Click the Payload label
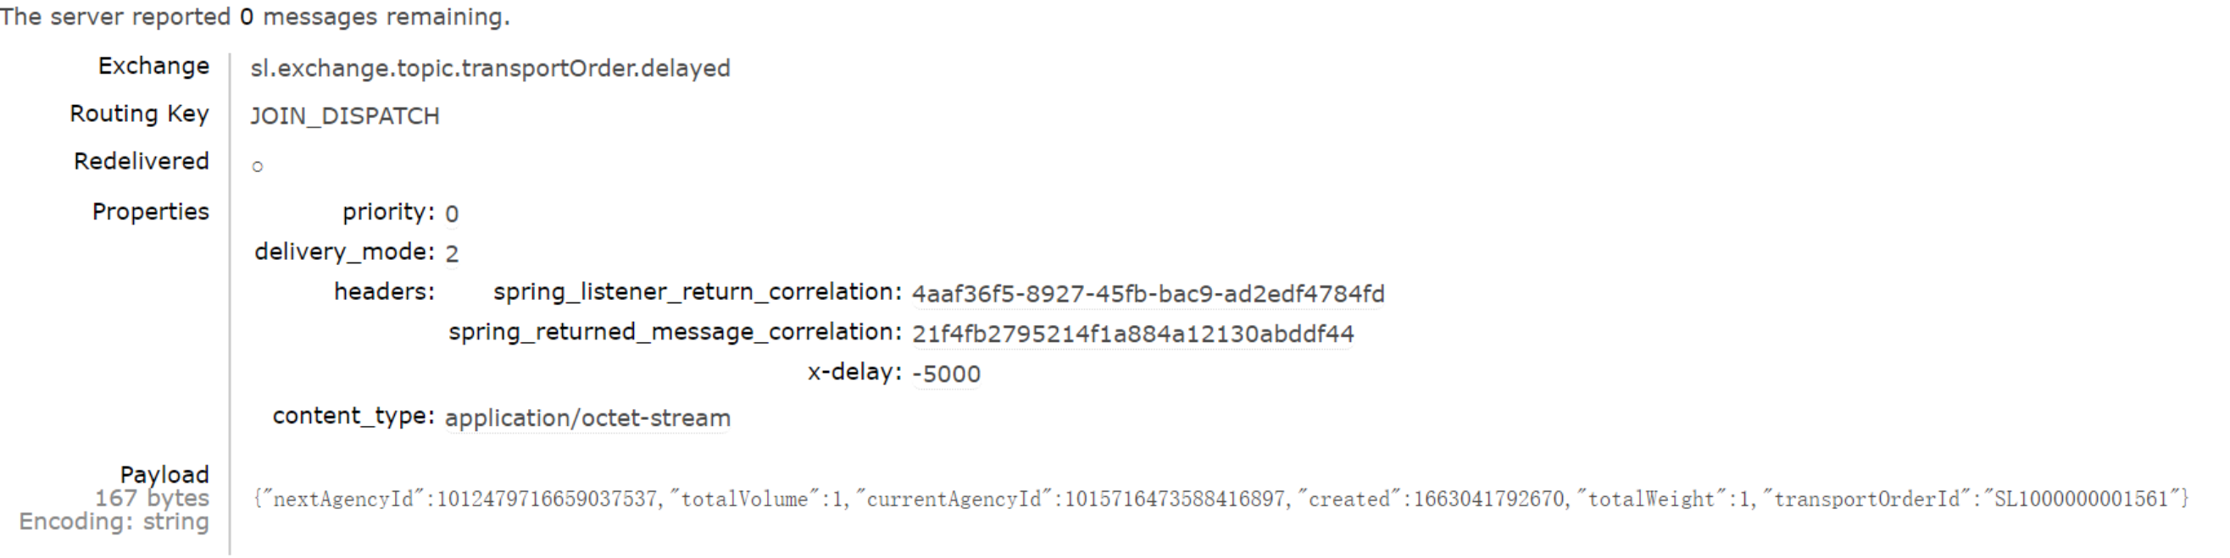 (x=164, y=474)
